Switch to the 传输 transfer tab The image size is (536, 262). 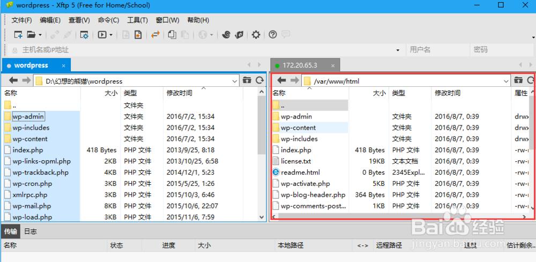[10, 231]
